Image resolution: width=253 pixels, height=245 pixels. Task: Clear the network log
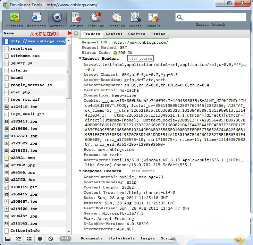51,238
